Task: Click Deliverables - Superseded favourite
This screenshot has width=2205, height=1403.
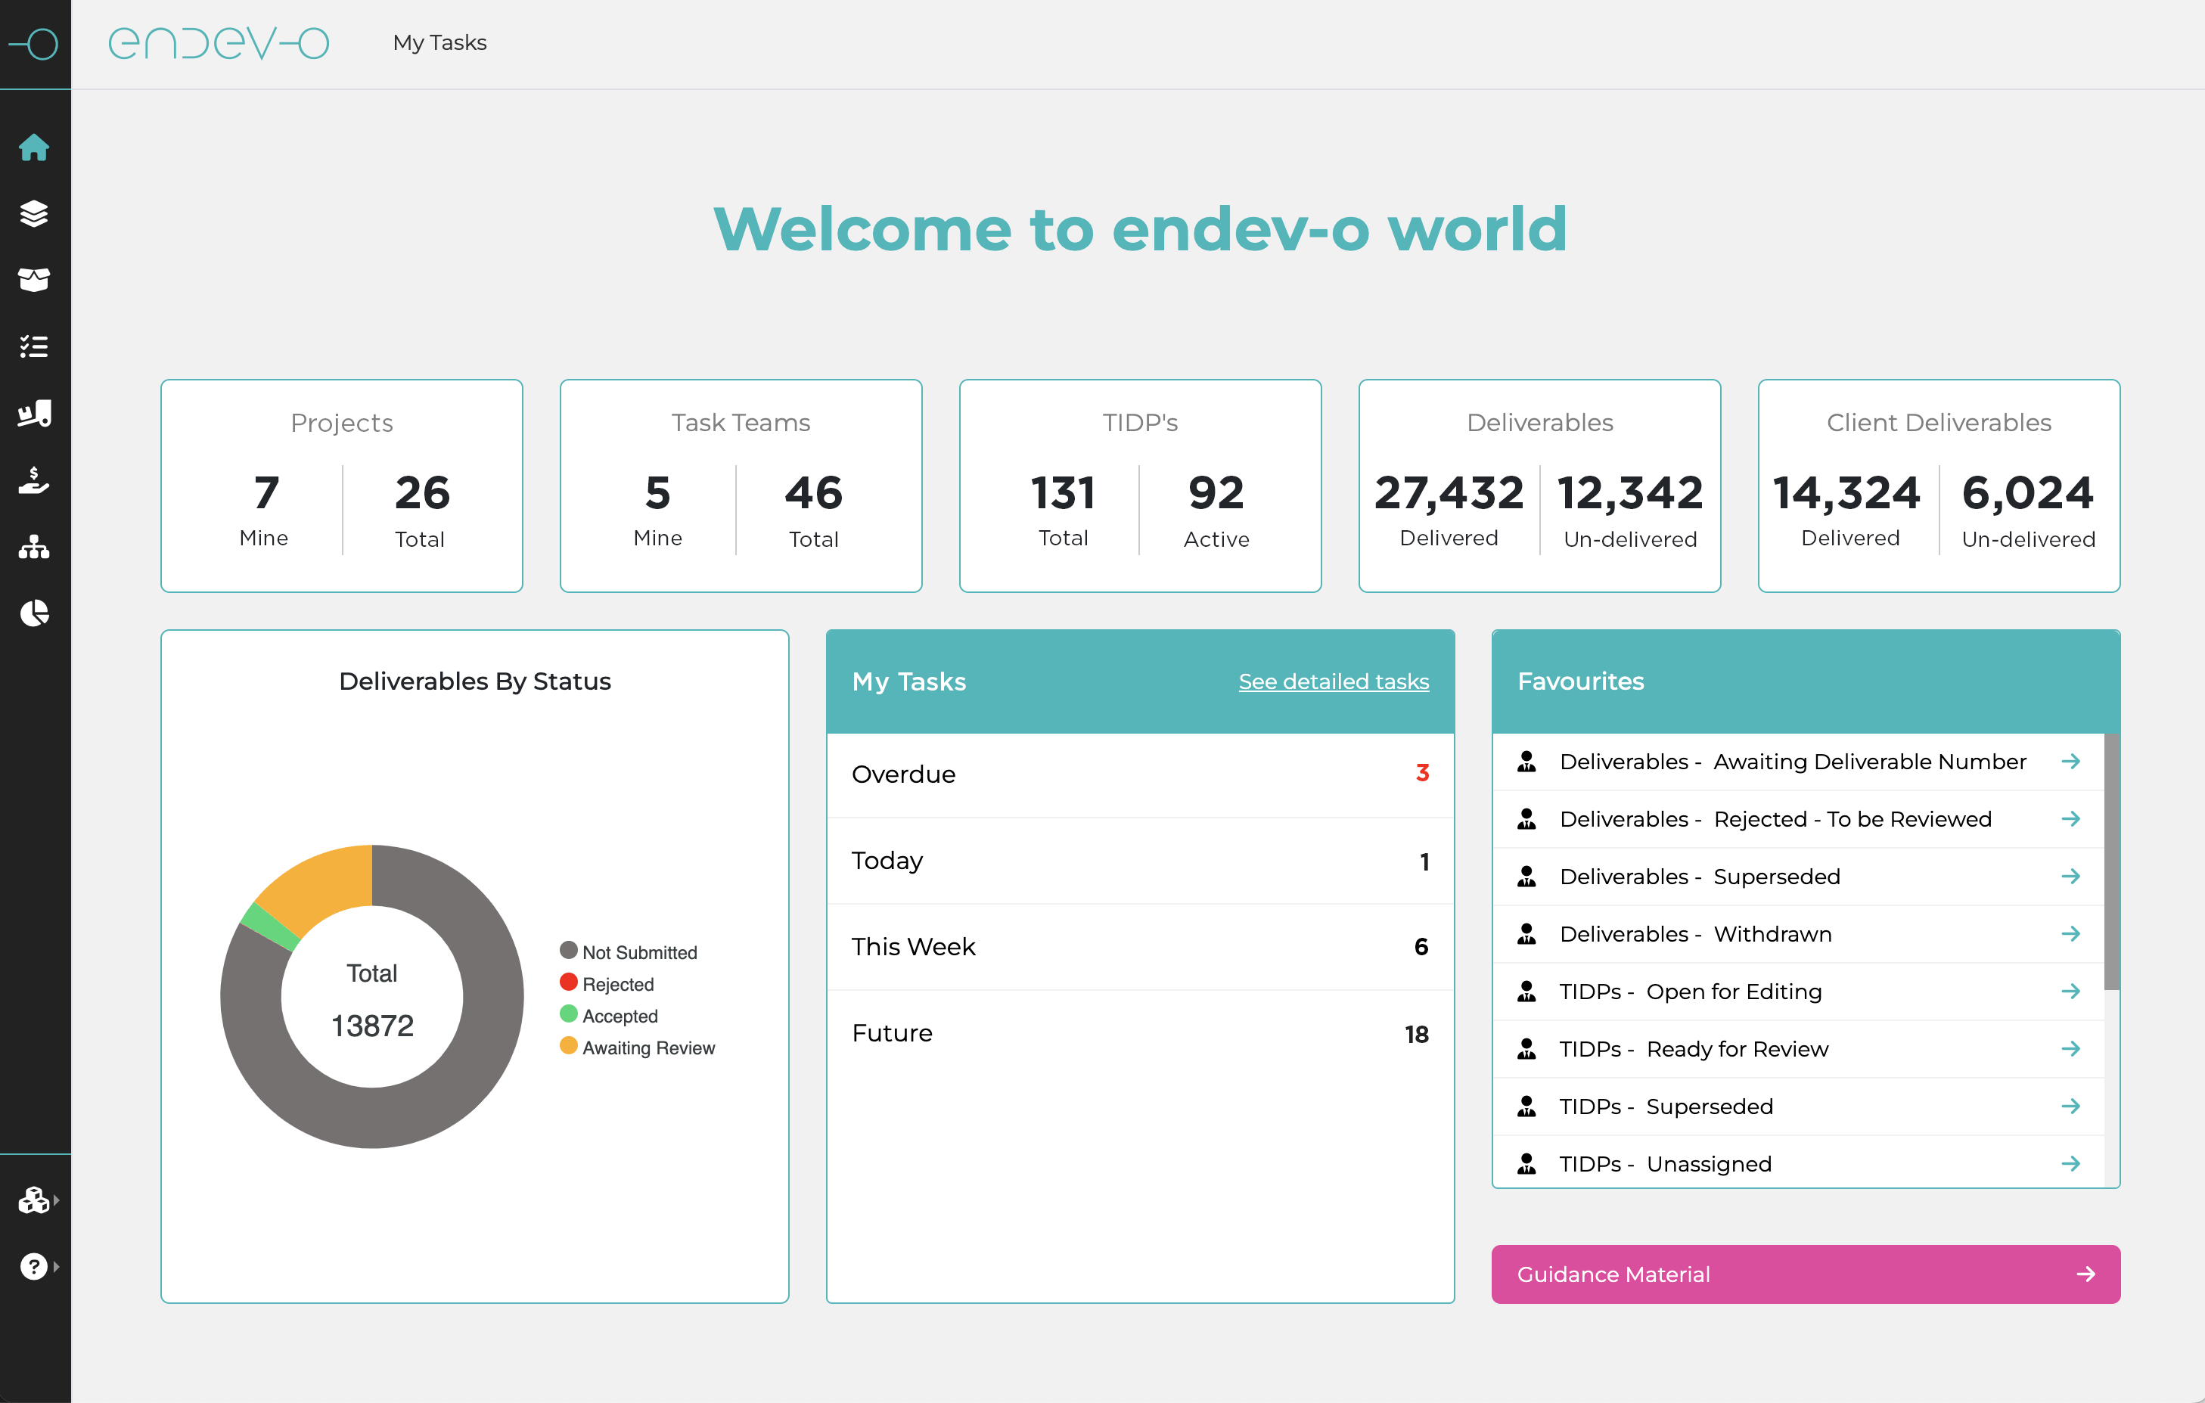Action: pos(1699,877)
